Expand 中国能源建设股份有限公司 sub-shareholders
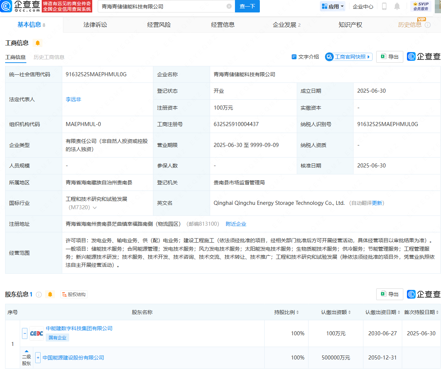This screenshot has height=369, width=441. [38, 358]
